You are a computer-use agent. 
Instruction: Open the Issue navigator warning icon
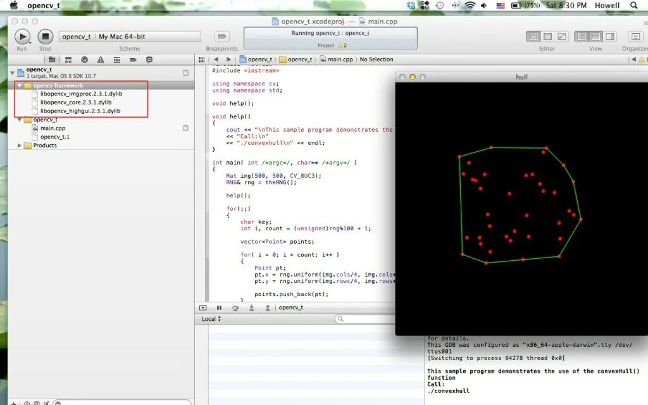(x=101, y=60)
